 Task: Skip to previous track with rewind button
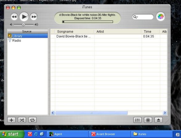pyautogui.click(x=14, y=17)
